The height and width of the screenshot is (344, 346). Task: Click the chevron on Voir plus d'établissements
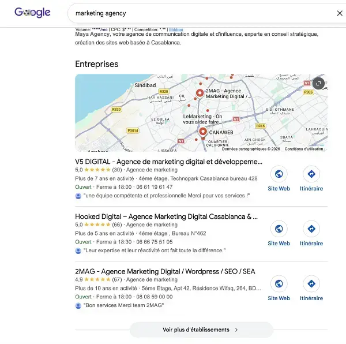[236, 330]
